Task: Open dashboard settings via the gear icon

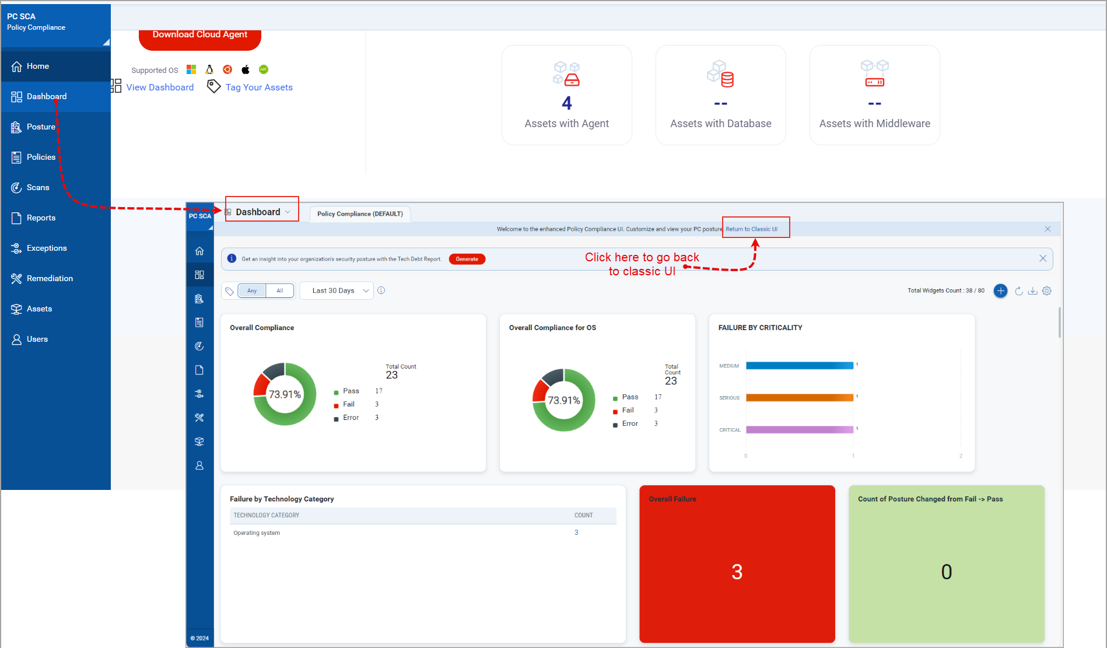Action: 1047,290
